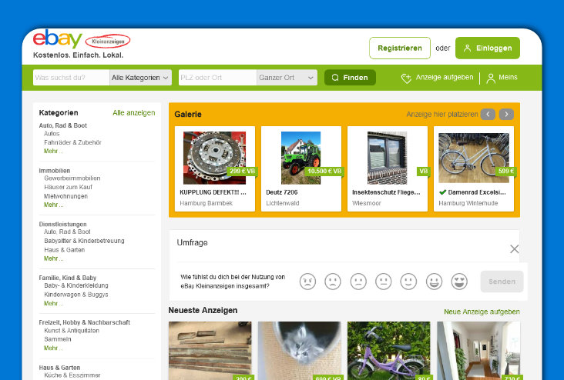This screenshot has height=380, width=564.
Task: Close the Umfrage survey panel
Action: click(514, 248)
